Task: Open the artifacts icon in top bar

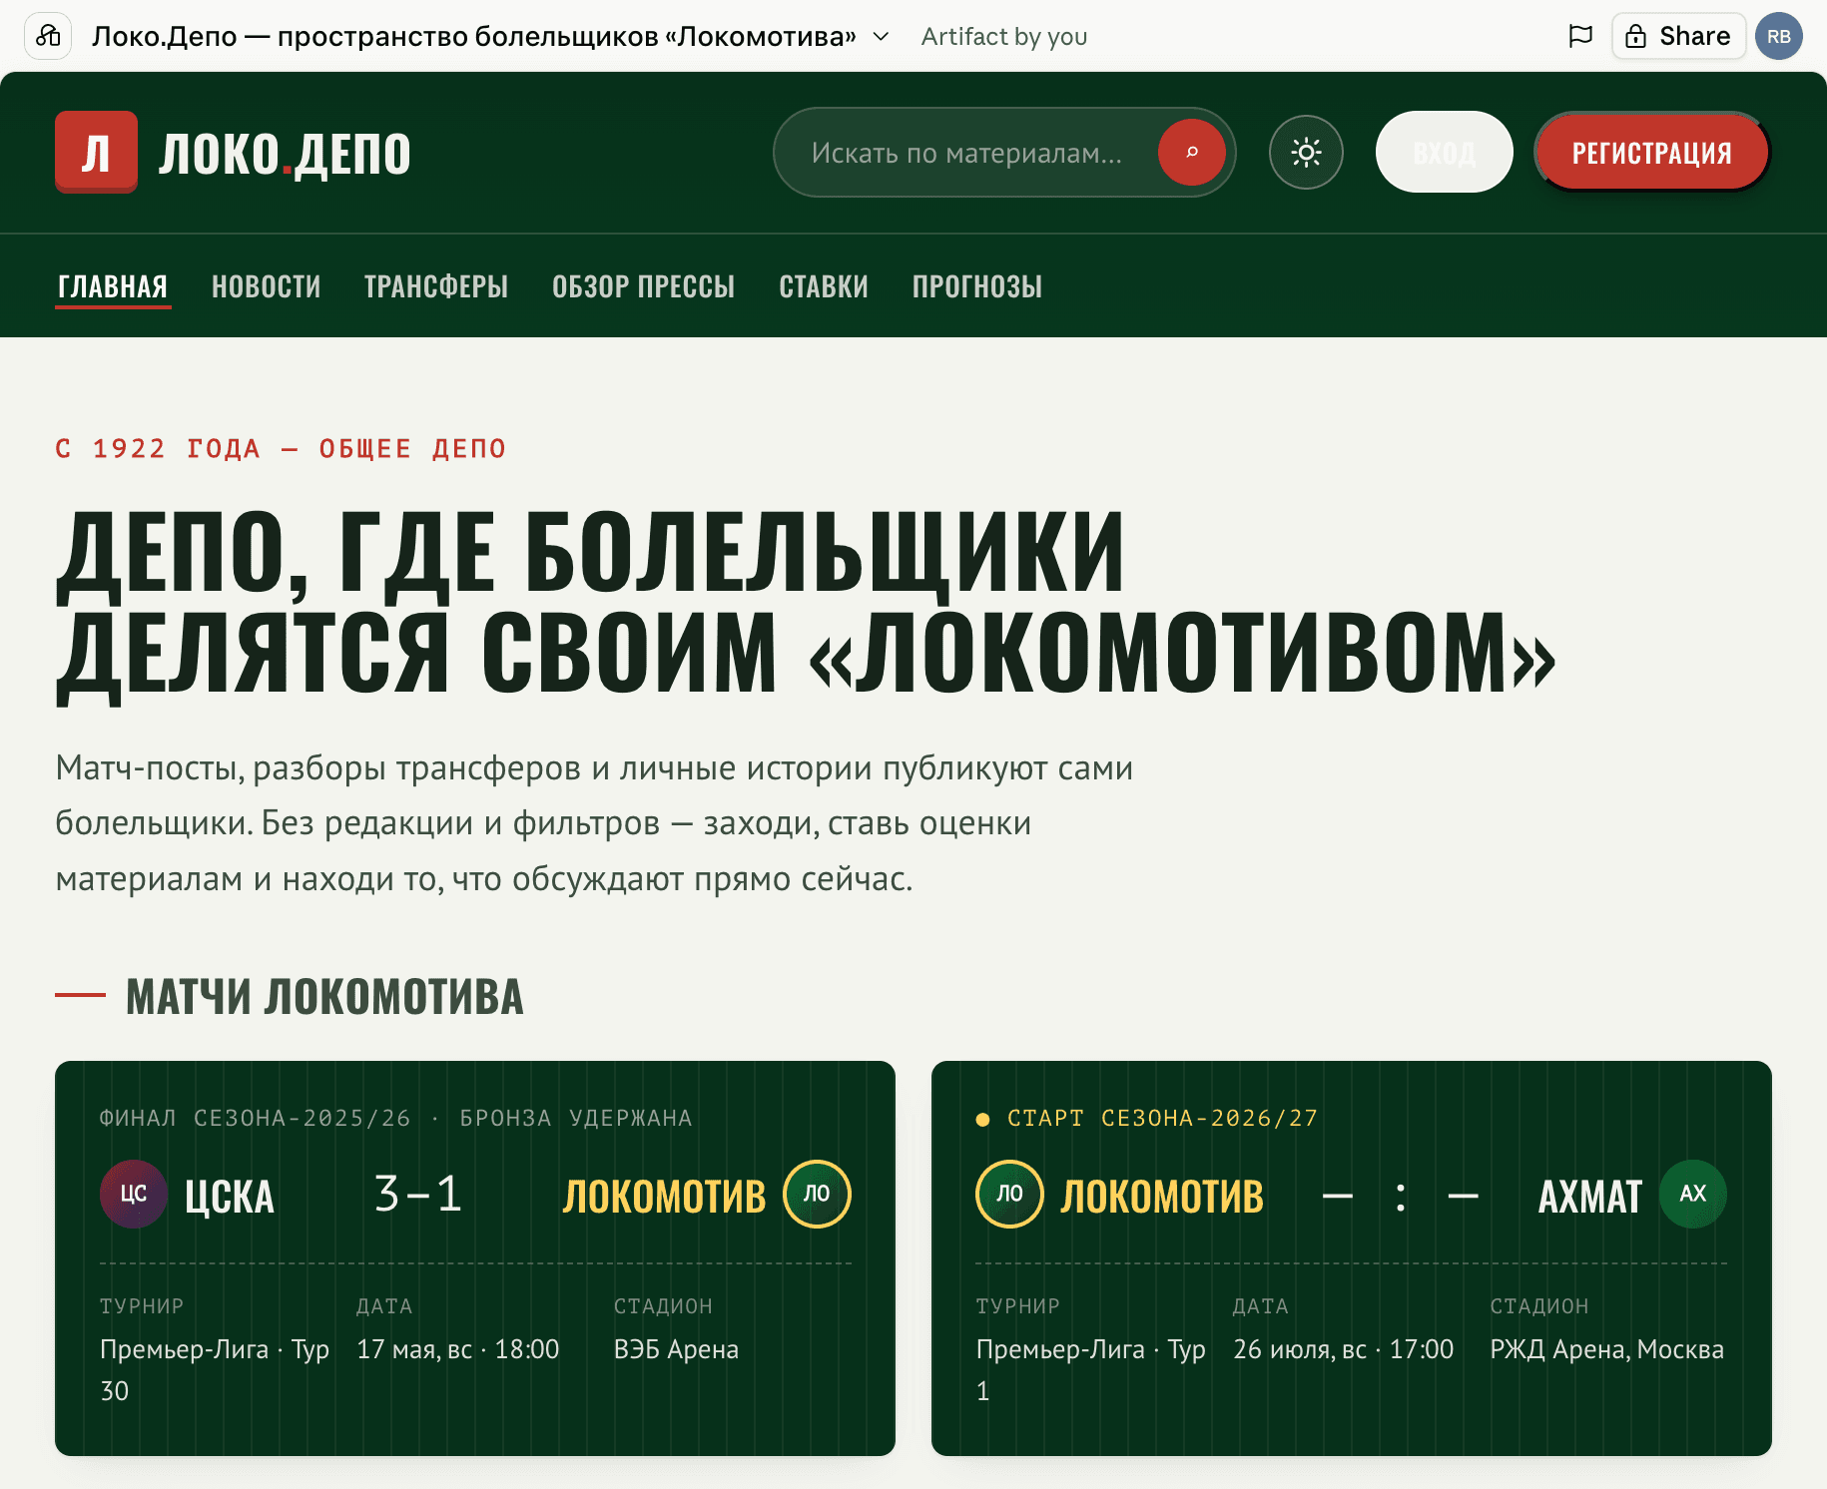Action: 48,37
